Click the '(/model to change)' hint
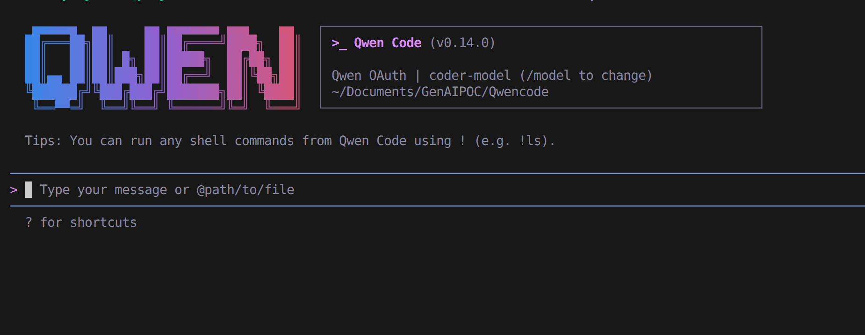This screenshot has width=865, height=335. (586, 76)
